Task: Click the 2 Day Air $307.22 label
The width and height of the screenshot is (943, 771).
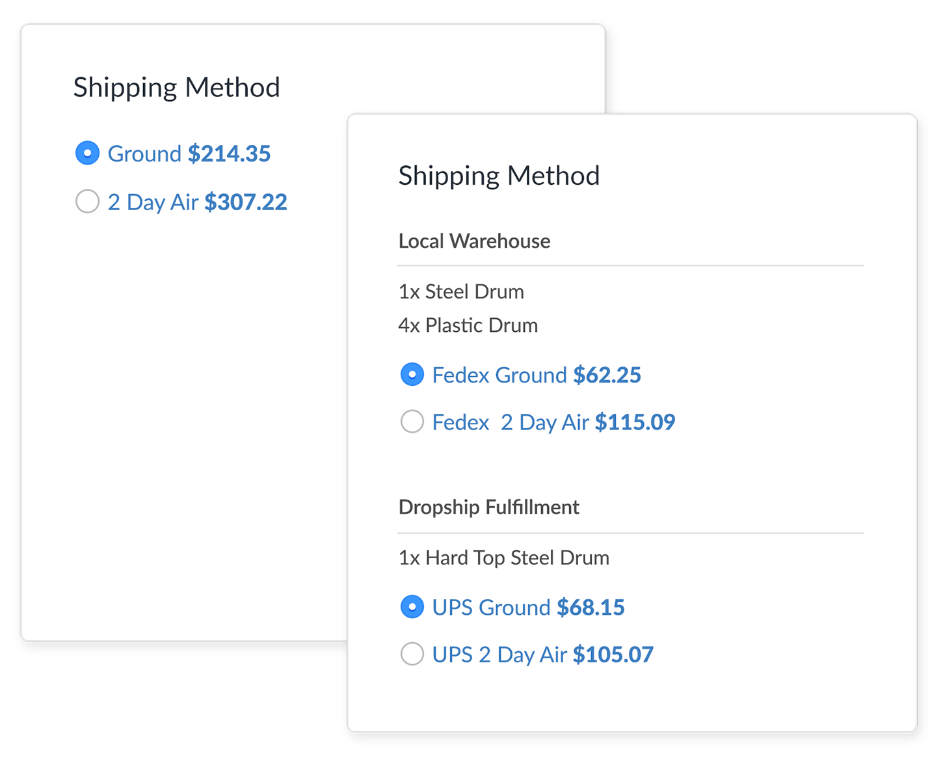Action: tap(198, 202)
